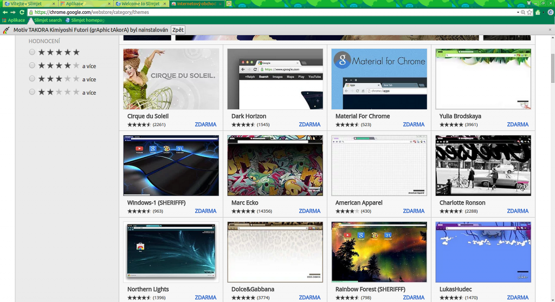Image resolution: width=555 pixels, height=302 pixels.
Task: Open the LukasHudec theme thumbnail
Action: [483, 252]
